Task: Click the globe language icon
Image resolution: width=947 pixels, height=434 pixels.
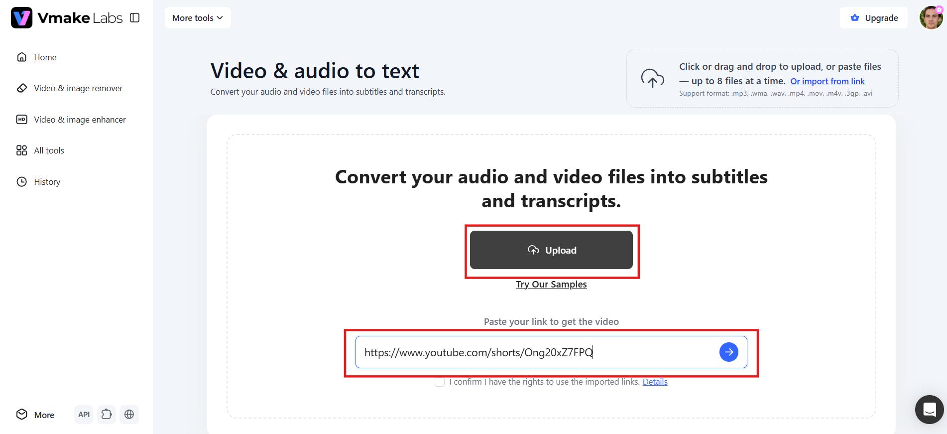Action: coord(129,415)
